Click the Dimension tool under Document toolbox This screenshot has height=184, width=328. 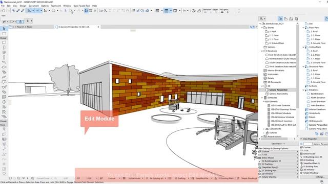[4, 149]
